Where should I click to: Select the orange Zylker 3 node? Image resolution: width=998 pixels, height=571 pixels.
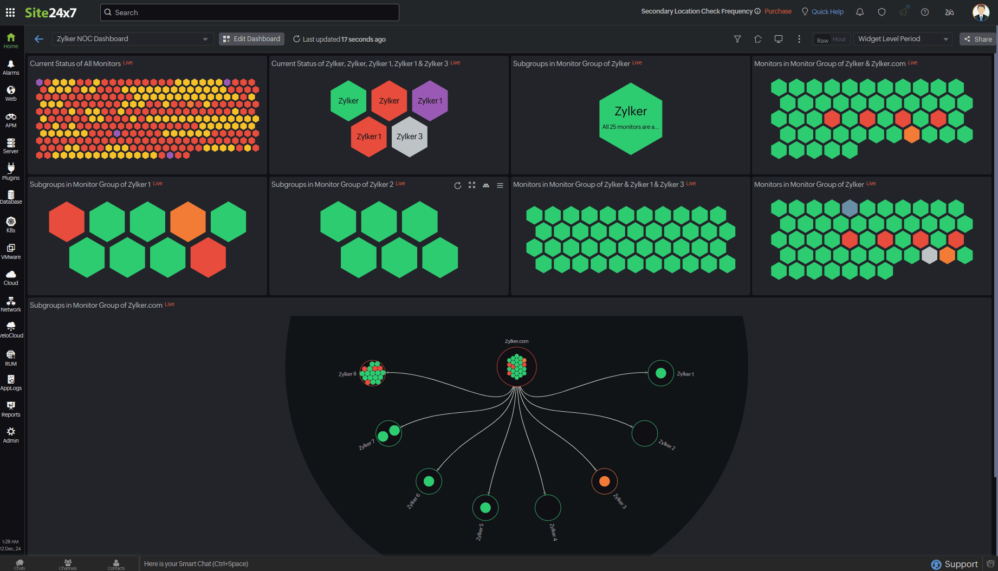pos(605,481)
